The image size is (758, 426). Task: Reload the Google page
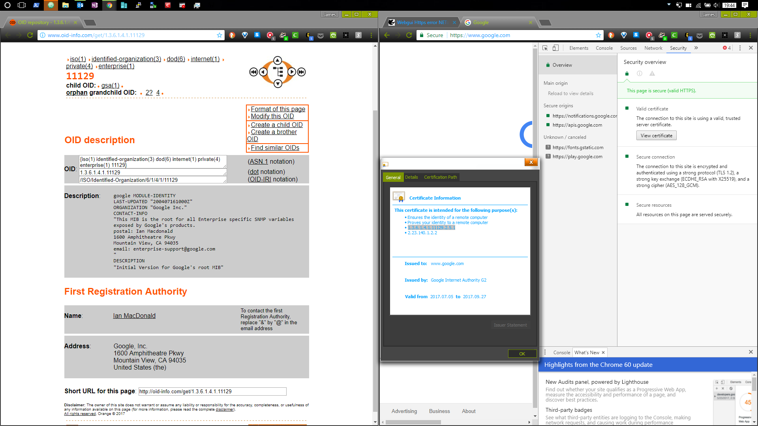(409, 35)
